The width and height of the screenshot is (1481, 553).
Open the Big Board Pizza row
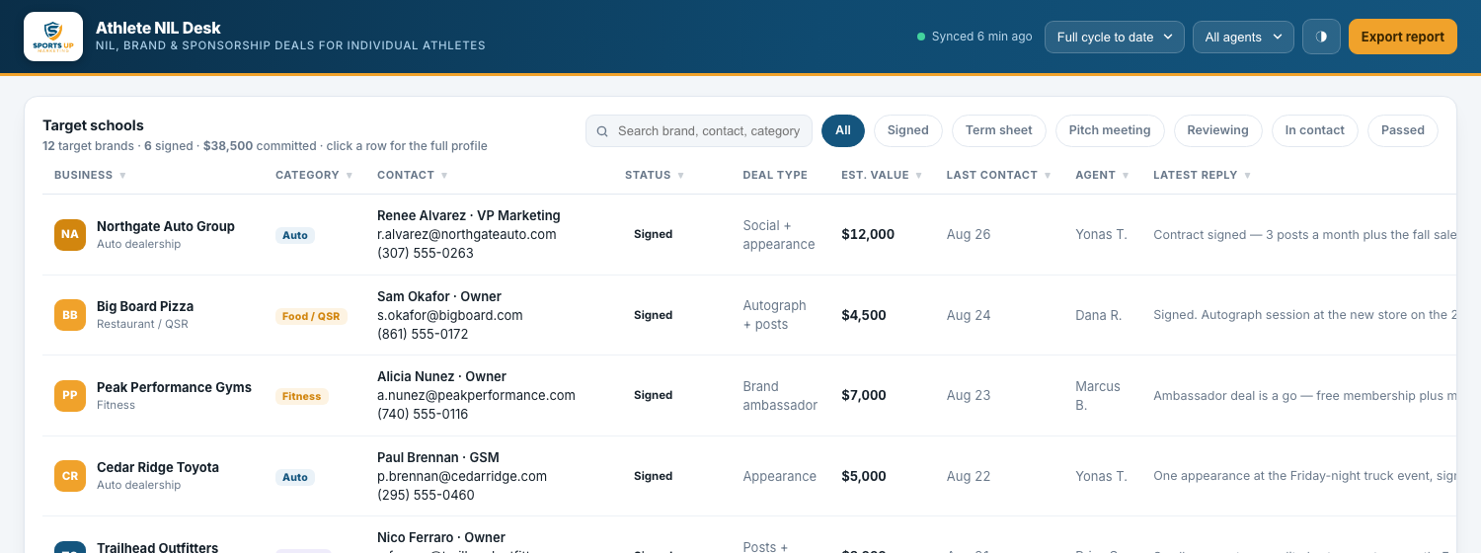[749, 315]
